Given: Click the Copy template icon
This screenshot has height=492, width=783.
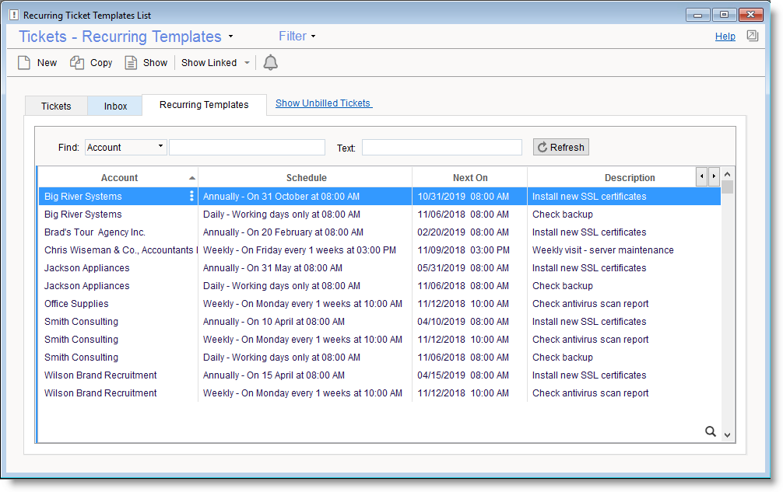Looking at the screenshot, I should (77, 63).
